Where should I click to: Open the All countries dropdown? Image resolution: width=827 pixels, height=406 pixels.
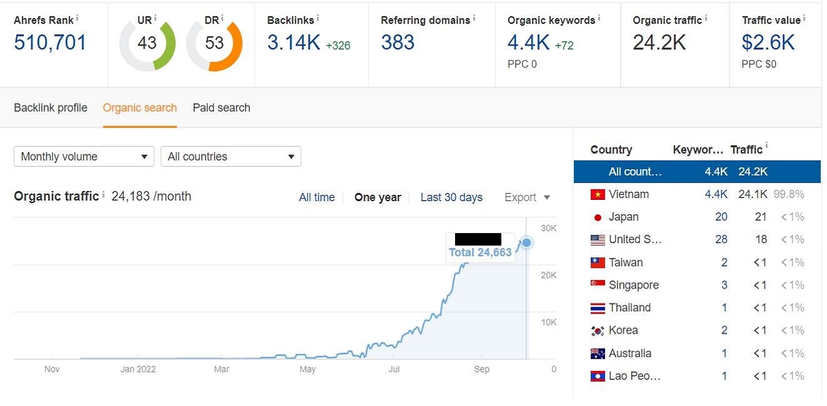pos(231,156)
